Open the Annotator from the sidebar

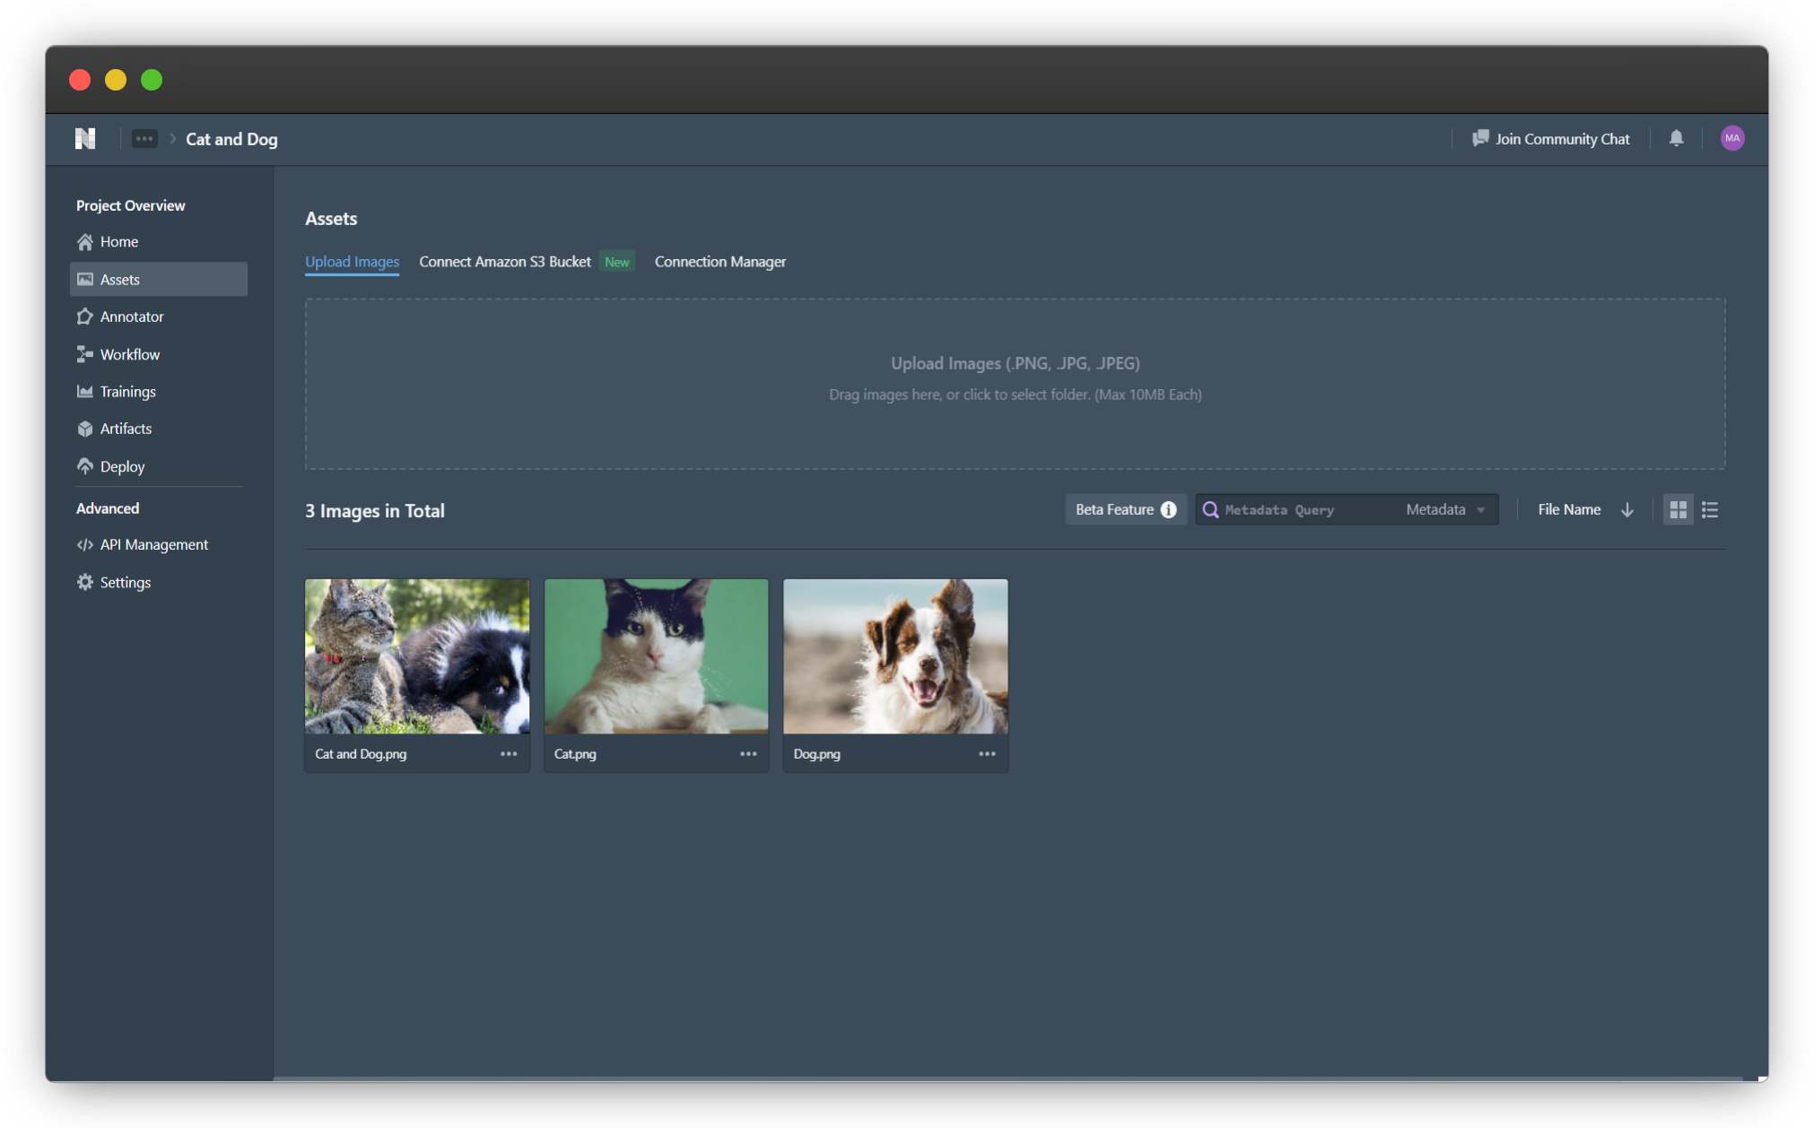131,317
